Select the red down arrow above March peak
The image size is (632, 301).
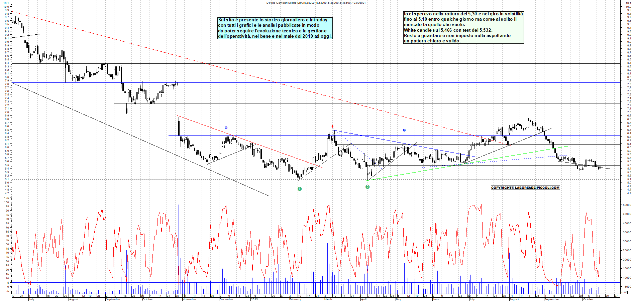point(332,126)
